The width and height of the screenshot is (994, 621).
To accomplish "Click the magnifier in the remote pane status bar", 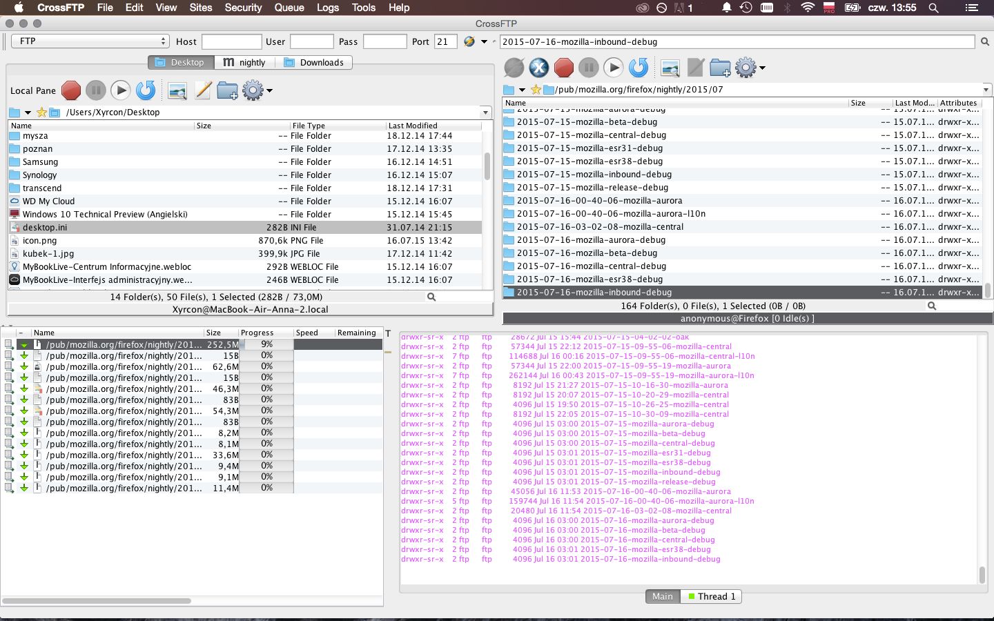I will pyautogui.click(x=932, y=306).
